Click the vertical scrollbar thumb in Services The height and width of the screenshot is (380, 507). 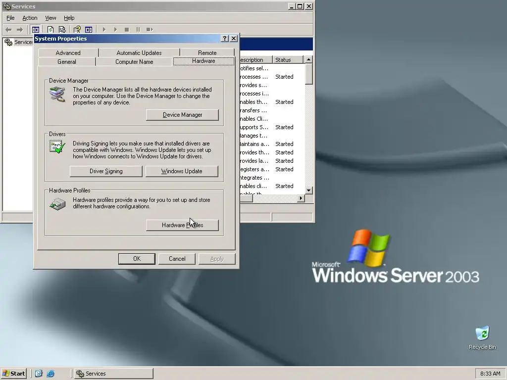tap(309, 74)
